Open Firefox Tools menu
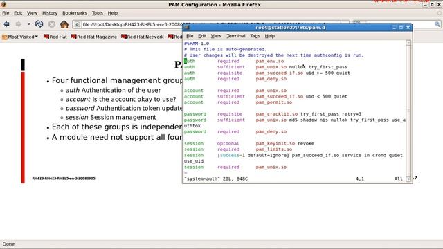The image size is (443, 249). 97,13
